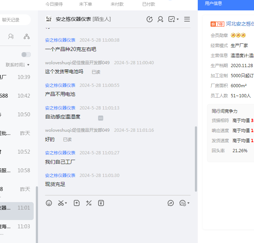Click the forward arrow circle icon

click(x=171, y=203)
